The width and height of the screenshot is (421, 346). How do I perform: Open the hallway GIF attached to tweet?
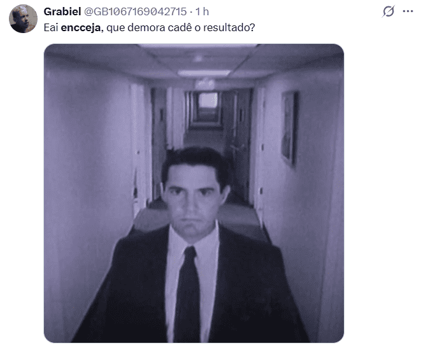tap(194, 193)
